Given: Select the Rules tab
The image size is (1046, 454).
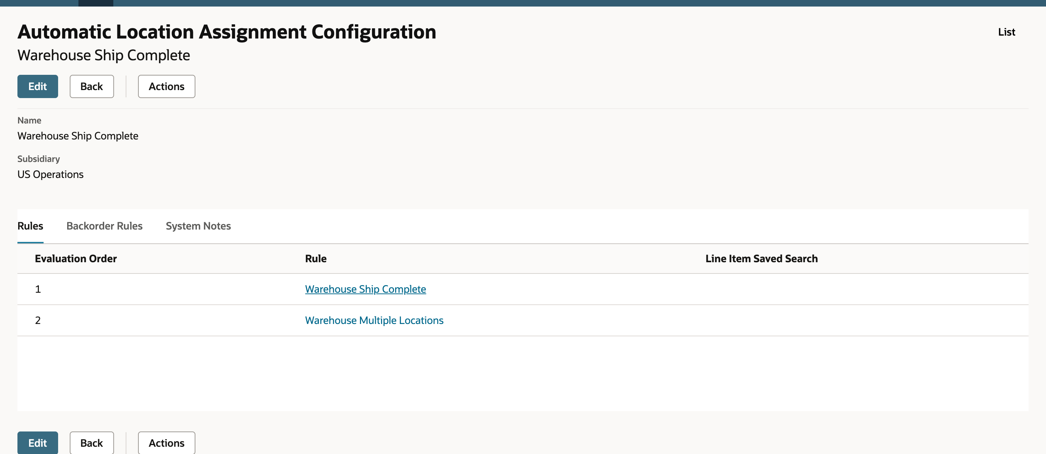Looking at the screenshot, I should pos(31,226).
